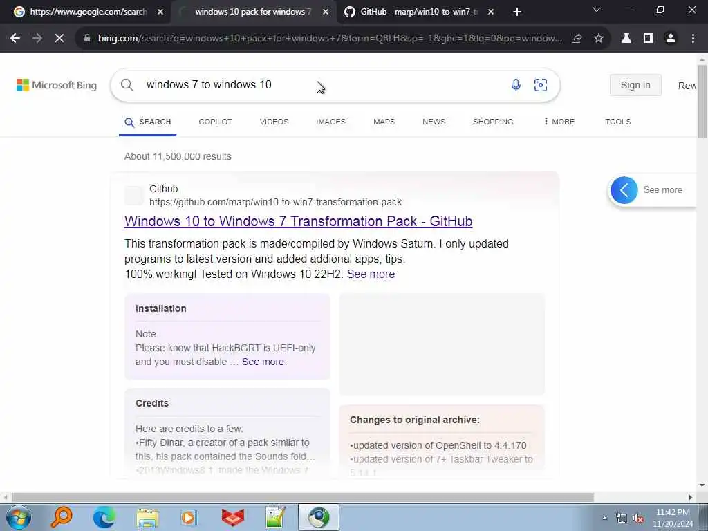The height and width of the screenshot is (531, 708).
Task: Click in the Bing search input field
Action: coord(321,85)
